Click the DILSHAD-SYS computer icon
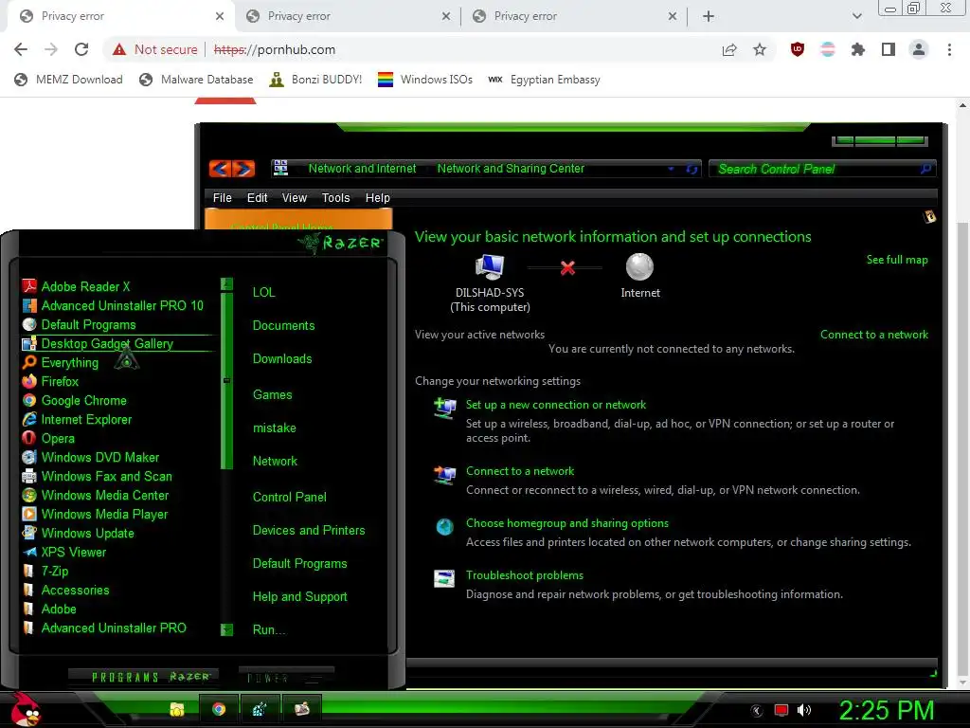The image size is (970, 728). click(490, 266)
